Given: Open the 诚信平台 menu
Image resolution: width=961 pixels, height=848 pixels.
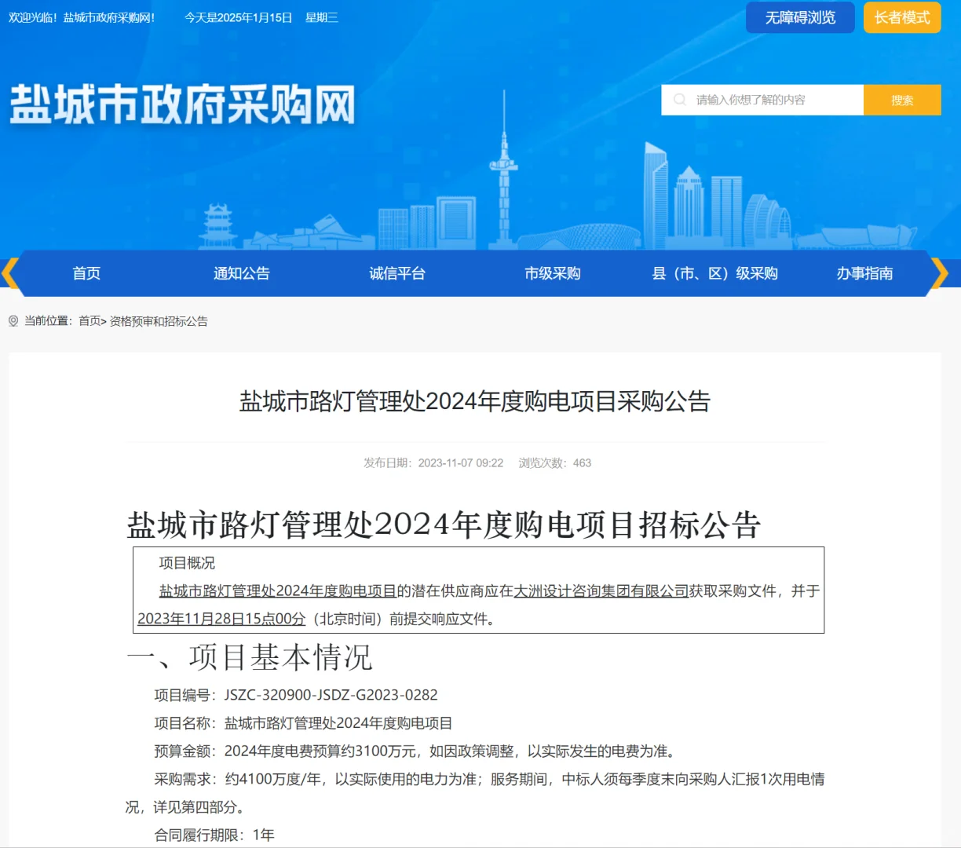Looking at the screenshot, I should [x=396, y=273].
